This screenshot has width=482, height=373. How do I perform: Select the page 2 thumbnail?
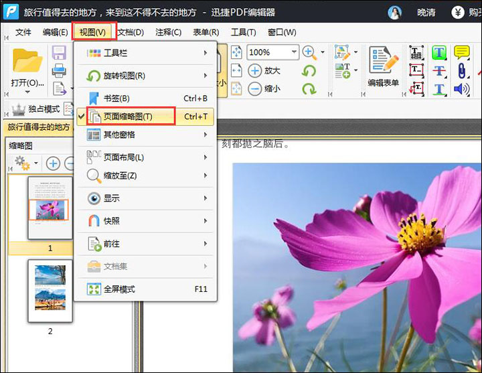[x=50, y=291]
